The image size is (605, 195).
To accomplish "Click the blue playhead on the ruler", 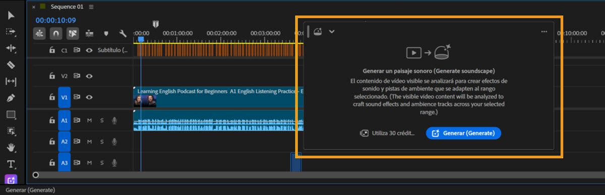I will (x=141, y=39).
